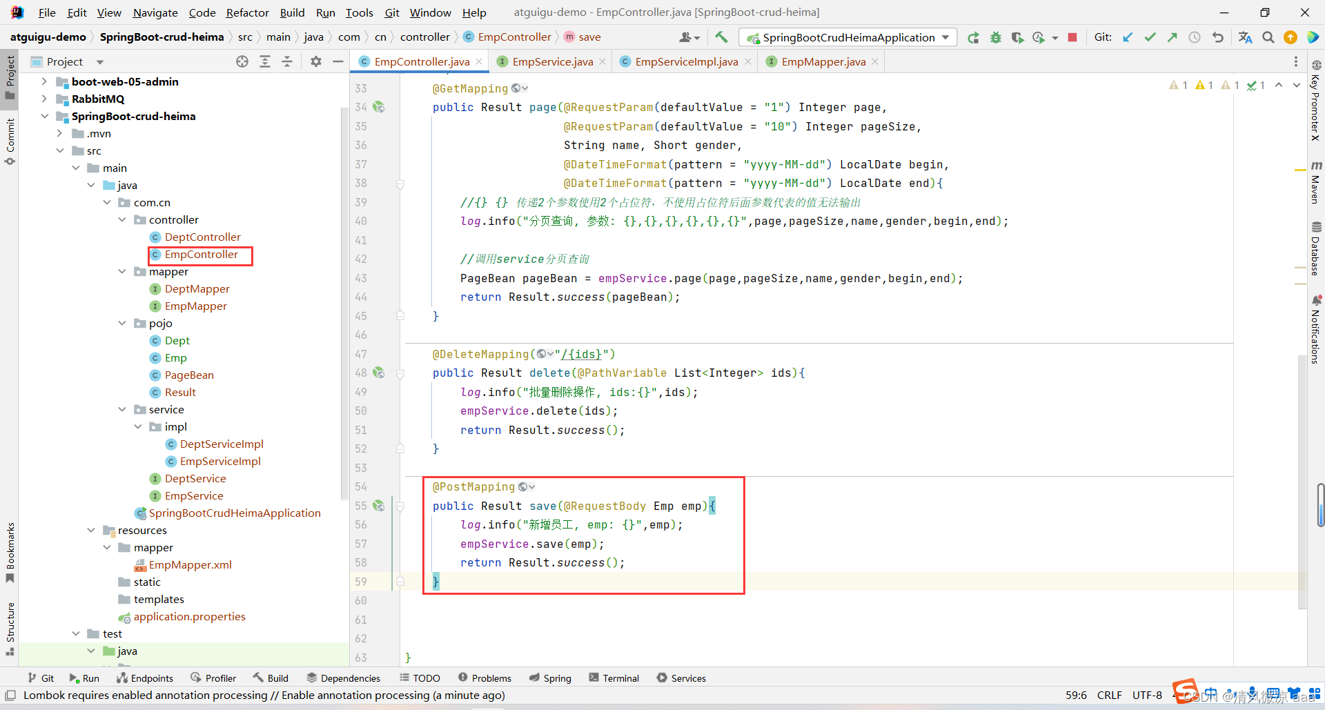The height and width of the screenshot is (710, 1325).
Task: Collapse the controller package
Action: (122, 219)
